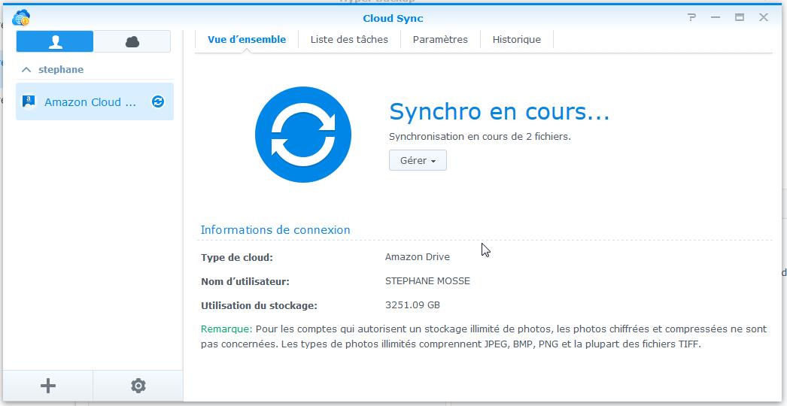Minimize the Cloud Sync window
The width and height of the screenshot is (787, 406).
pos(716,17)
